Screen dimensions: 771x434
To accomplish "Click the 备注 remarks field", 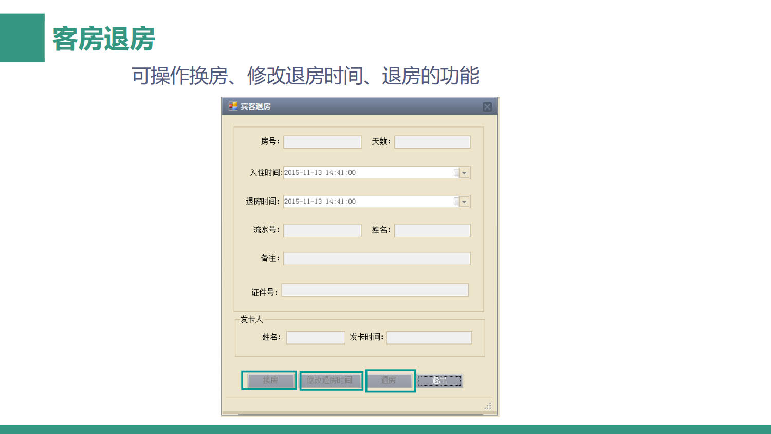I will [377, 259].
